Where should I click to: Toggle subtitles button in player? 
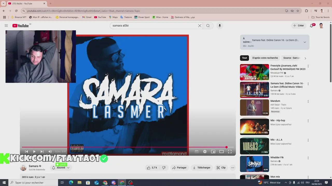(x=197, y=152)
